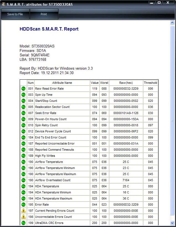
Task: Click threshold 097 for Spin Retry Count
Action: pos(151,125)
